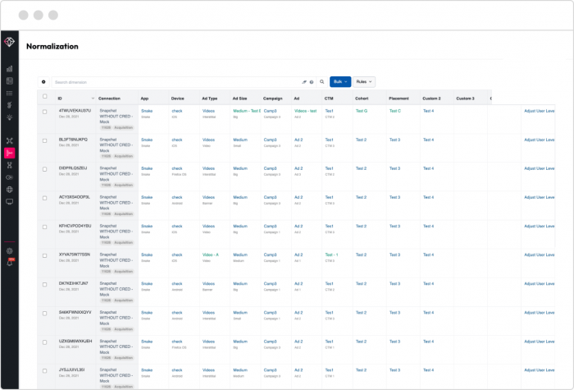Check the row ACY3XS4OOP3L checkbox

[44, 199]
